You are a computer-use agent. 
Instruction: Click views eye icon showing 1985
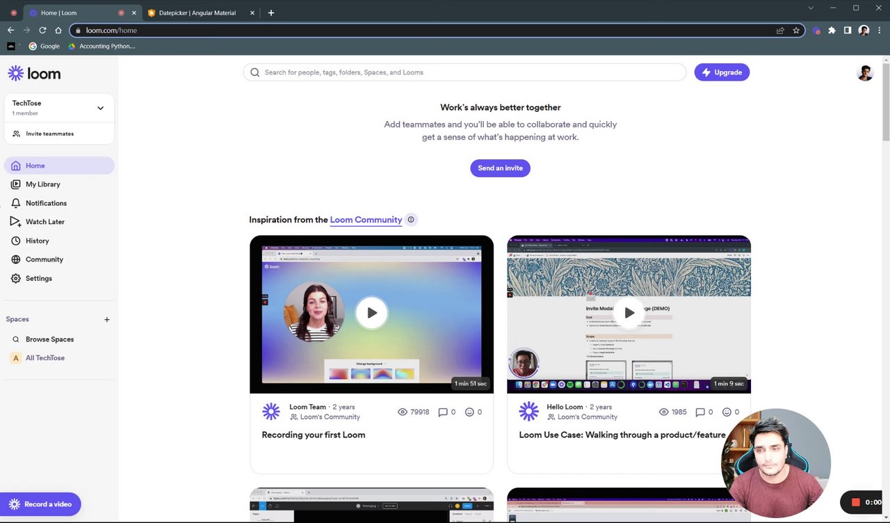663,412
